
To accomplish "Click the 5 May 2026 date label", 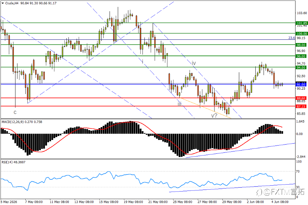I will [x=9, y=202].
